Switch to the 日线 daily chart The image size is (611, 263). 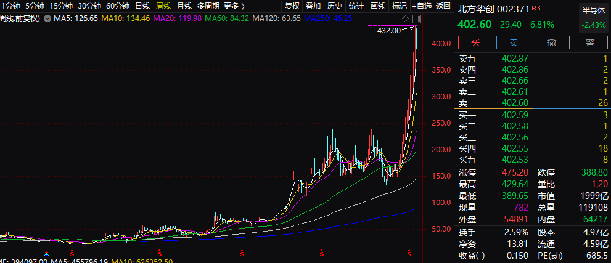click(142, 6)
